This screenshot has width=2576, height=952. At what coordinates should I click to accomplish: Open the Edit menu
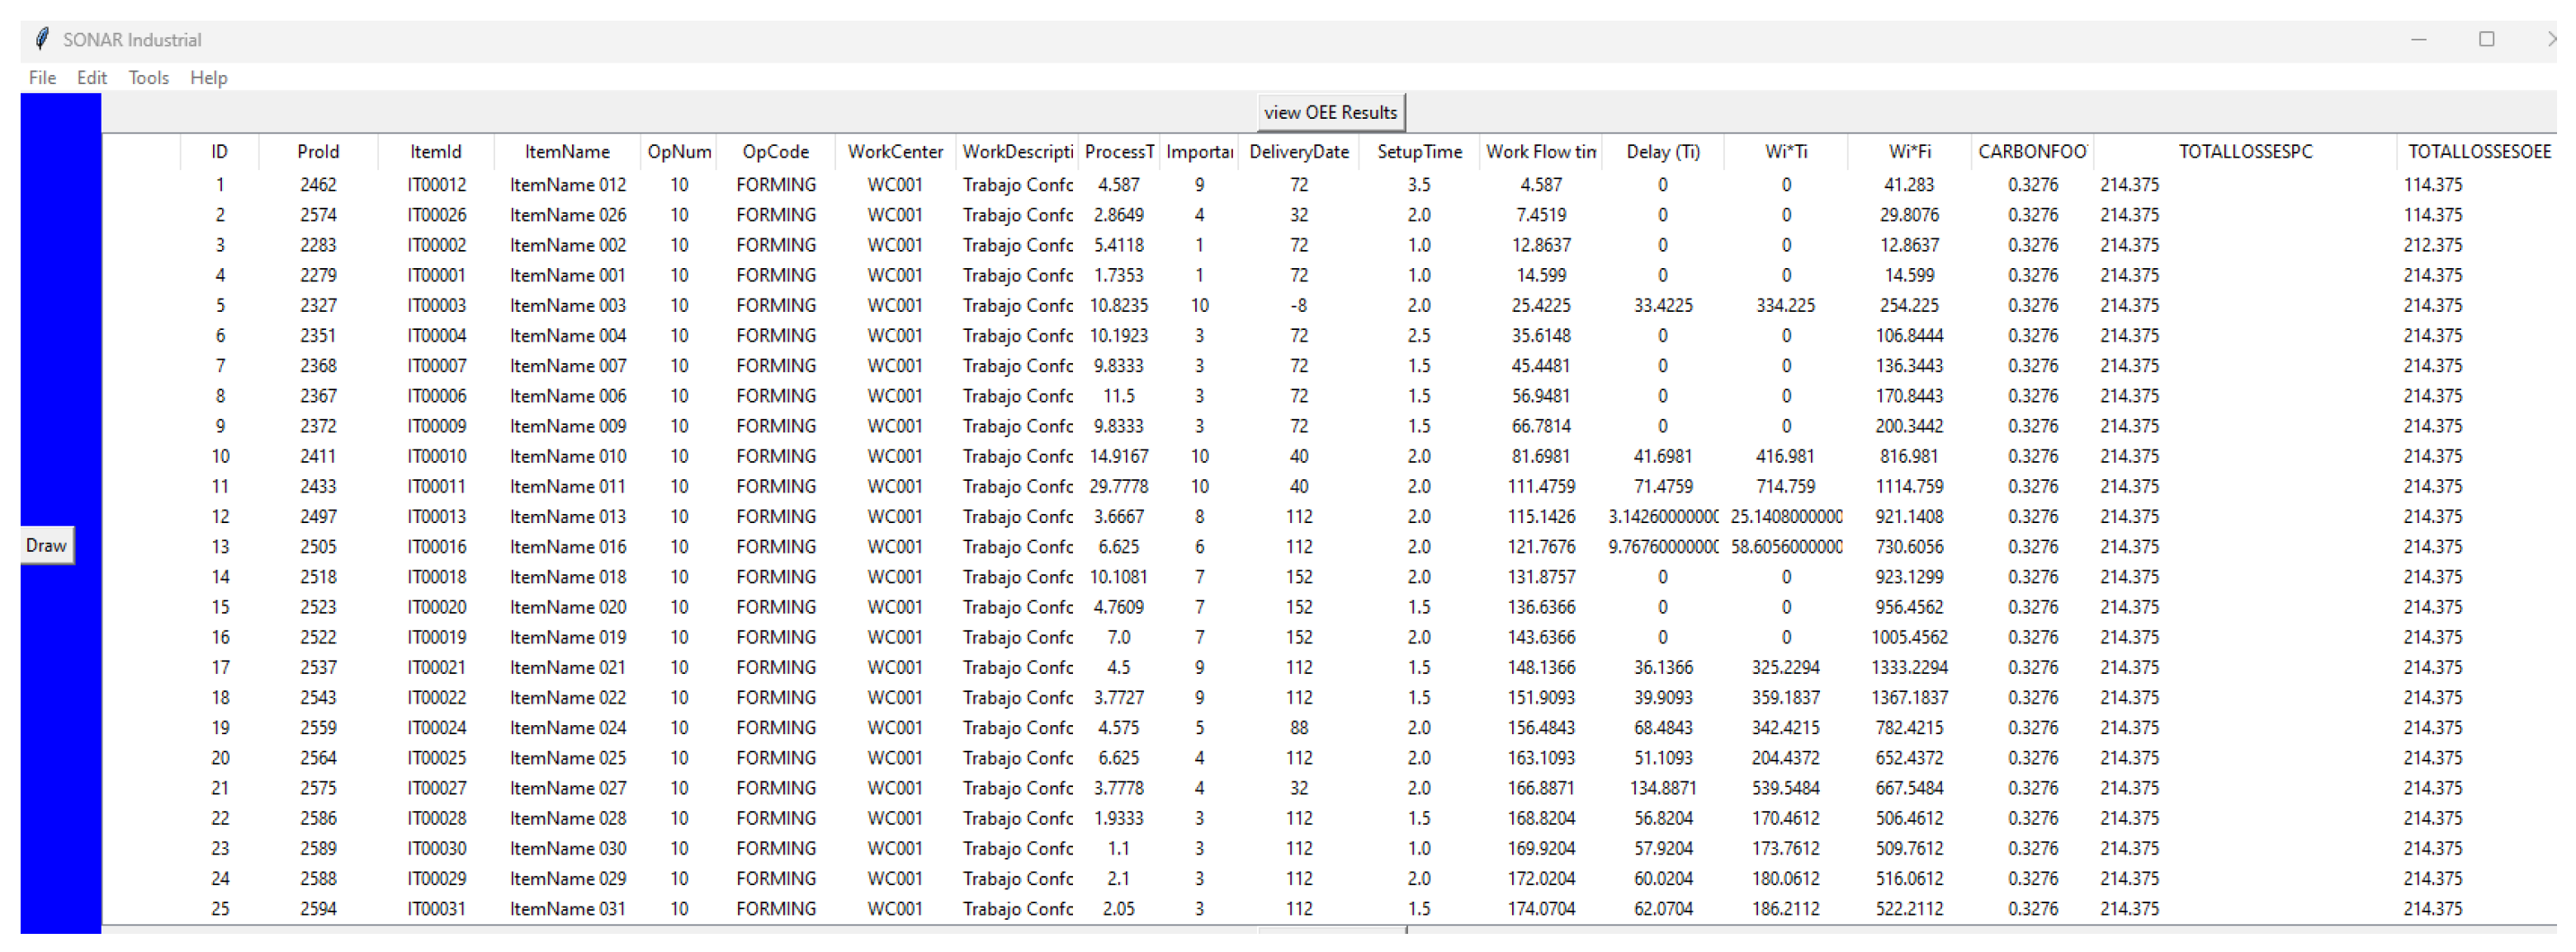pos(91,77)
